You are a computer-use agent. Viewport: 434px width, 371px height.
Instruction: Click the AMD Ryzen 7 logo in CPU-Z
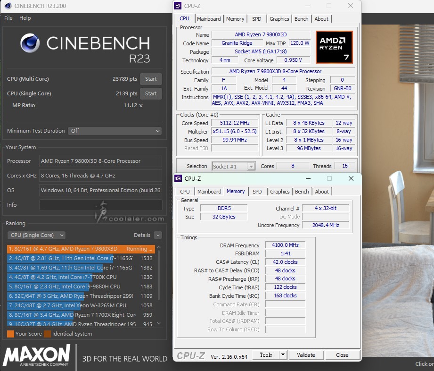pos(334,47)
